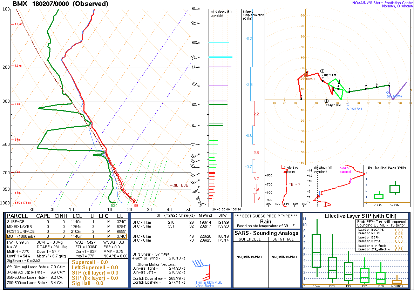Click the 'MaxT = 77F' value
This screenshot has height=290, width=414.
85,256
